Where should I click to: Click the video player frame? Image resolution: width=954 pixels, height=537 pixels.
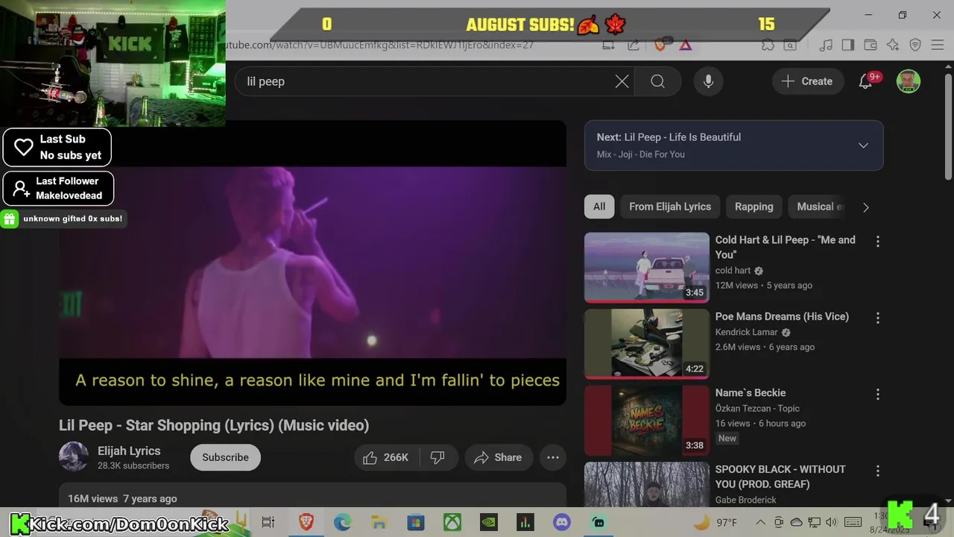(312, 263)
